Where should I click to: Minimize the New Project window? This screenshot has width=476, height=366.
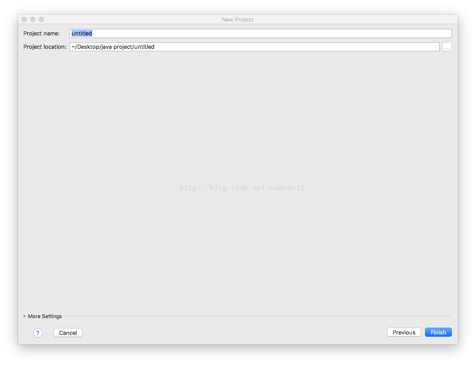(x=33, y=19)
